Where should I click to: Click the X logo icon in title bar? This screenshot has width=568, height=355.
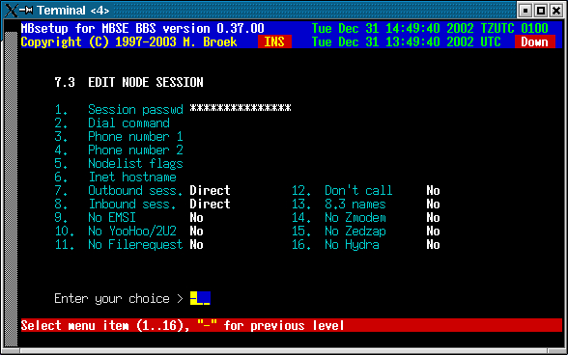click(11, 11)
